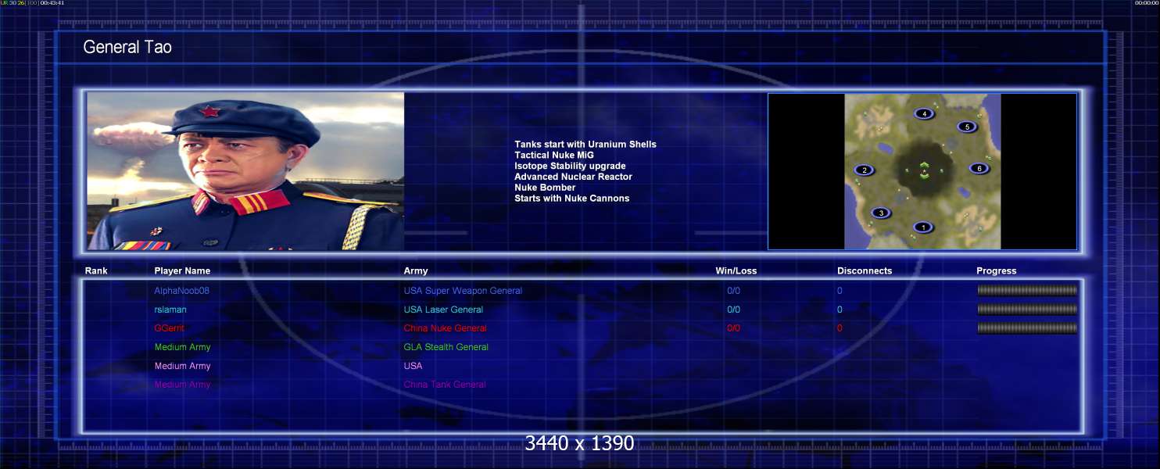Click GGerrit's red disconnects count 0
The image size is (1160, 469).
[x=840, y=328]
